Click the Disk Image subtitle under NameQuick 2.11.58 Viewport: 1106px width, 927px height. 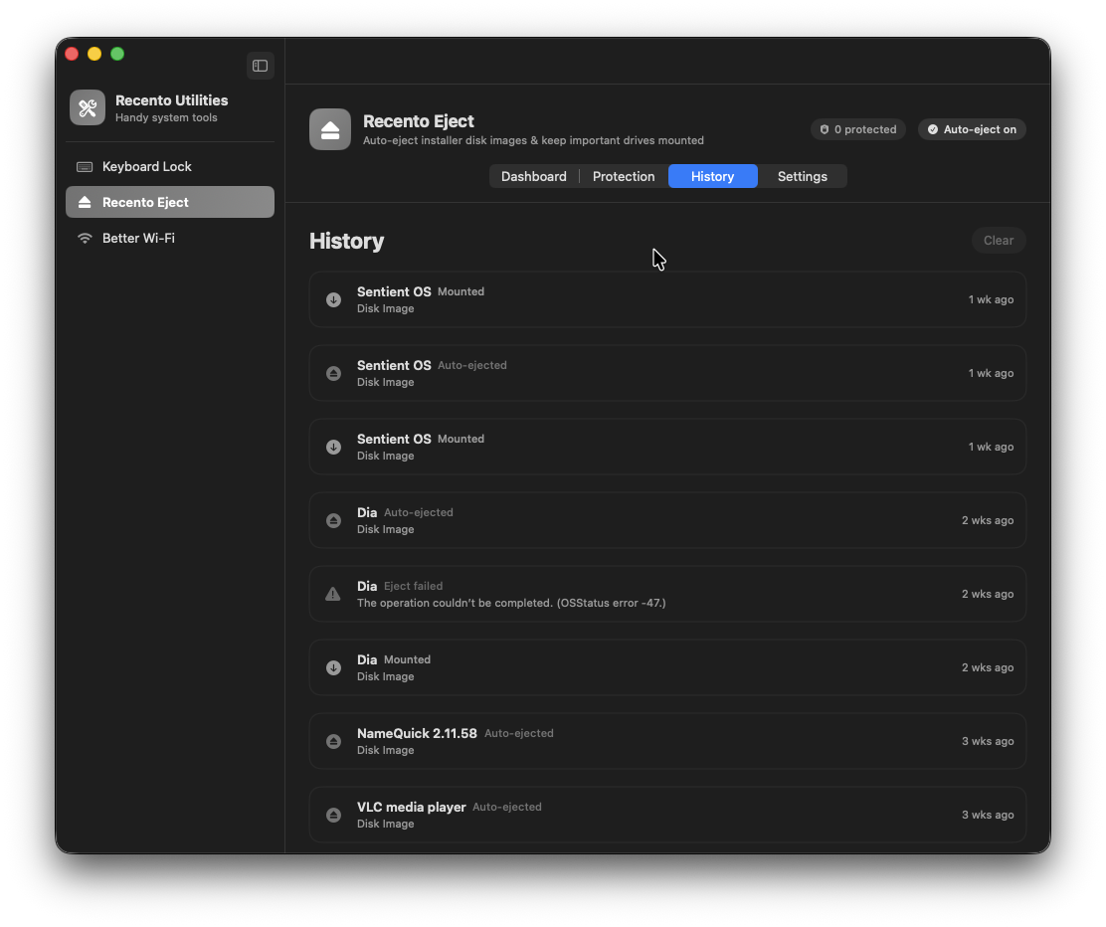tap(385, 751)
